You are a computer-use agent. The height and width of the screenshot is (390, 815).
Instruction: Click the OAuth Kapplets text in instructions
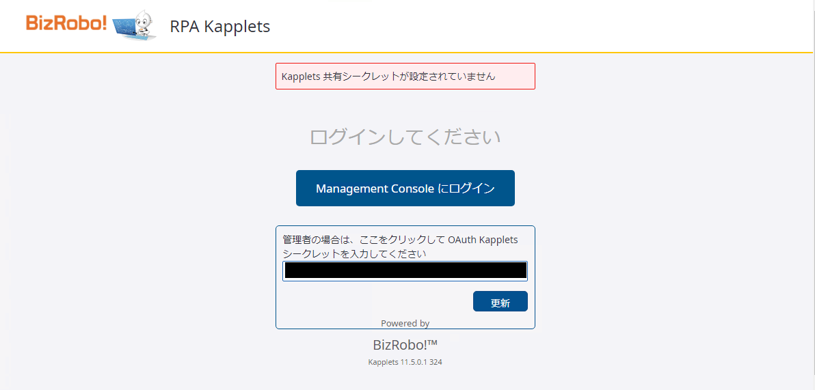483,240
